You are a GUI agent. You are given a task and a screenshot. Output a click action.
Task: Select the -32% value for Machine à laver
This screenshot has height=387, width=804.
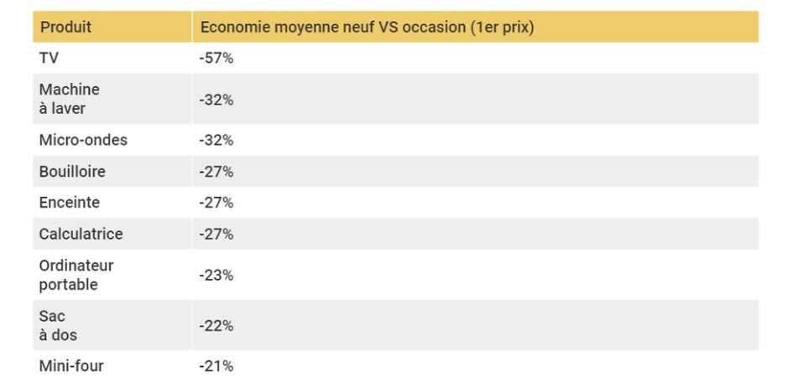pos(216,99)
